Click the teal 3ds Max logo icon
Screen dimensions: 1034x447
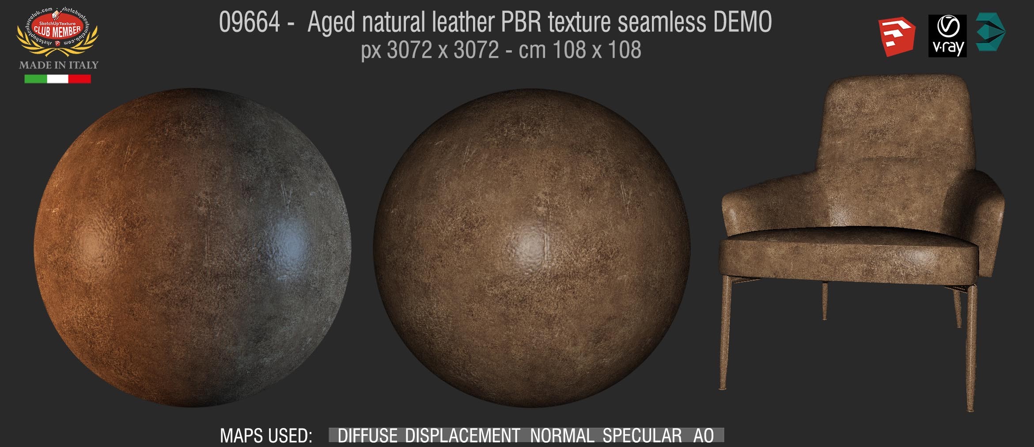pos(990,33)
